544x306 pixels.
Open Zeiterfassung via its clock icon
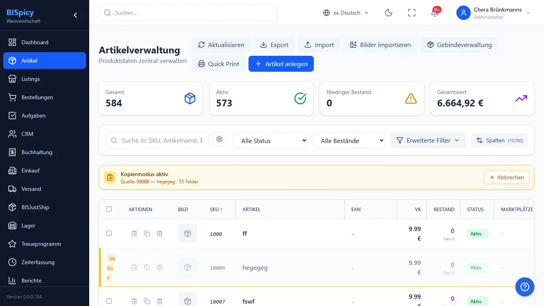click(x=12, y=262)
